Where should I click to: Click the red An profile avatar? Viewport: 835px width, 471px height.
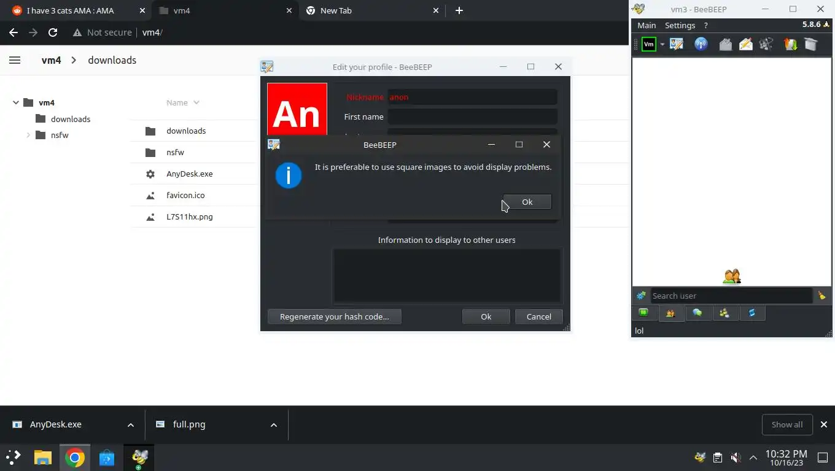[297, 109]
